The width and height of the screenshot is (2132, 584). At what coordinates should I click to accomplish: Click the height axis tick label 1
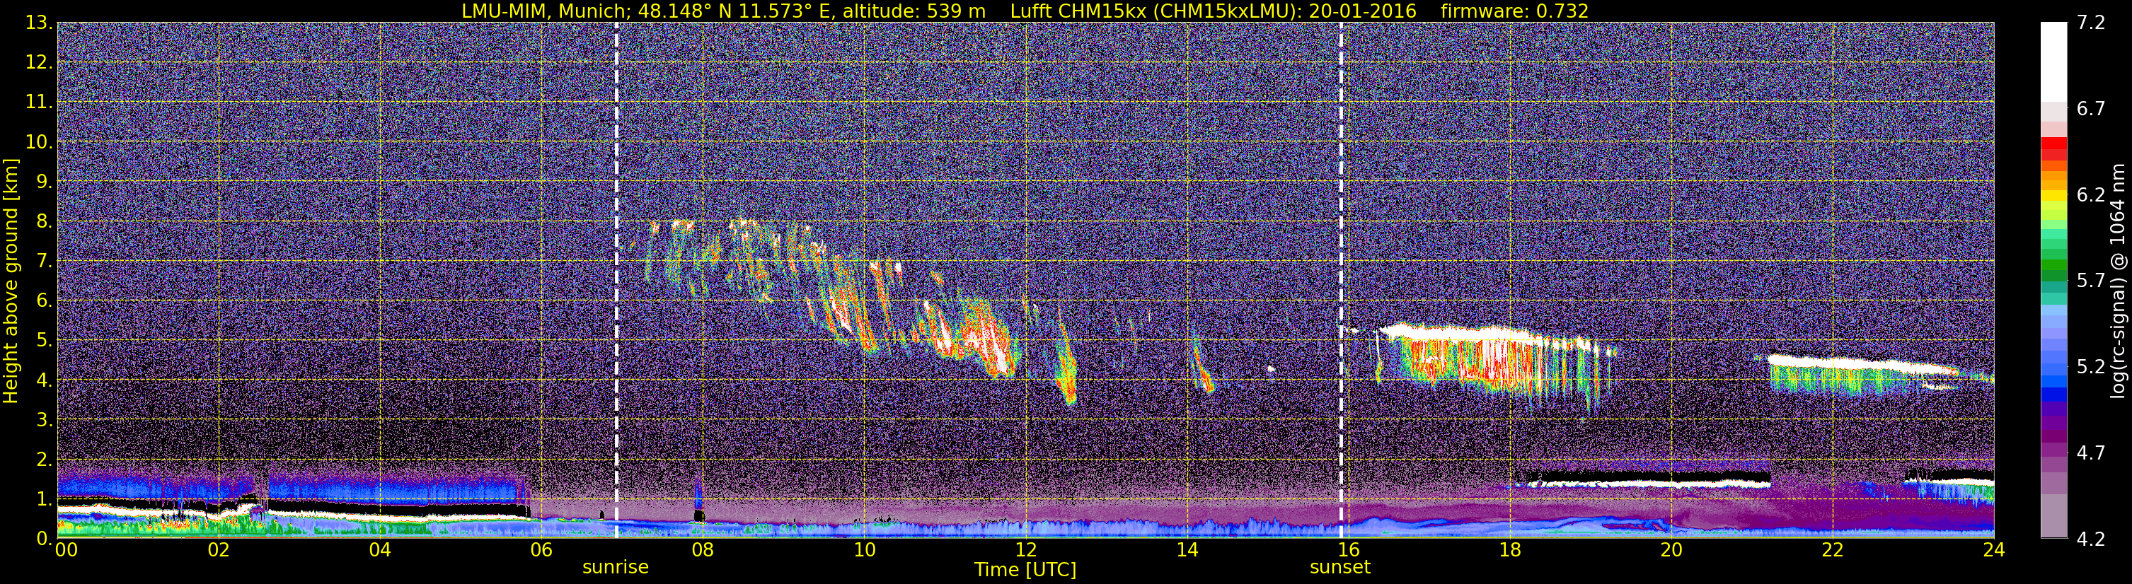[44, 498]
